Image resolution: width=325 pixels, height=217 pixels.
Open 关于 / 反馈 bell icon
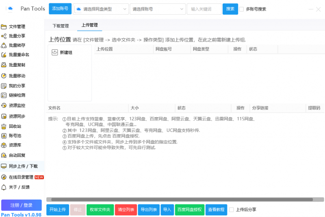tap(4, 187)
